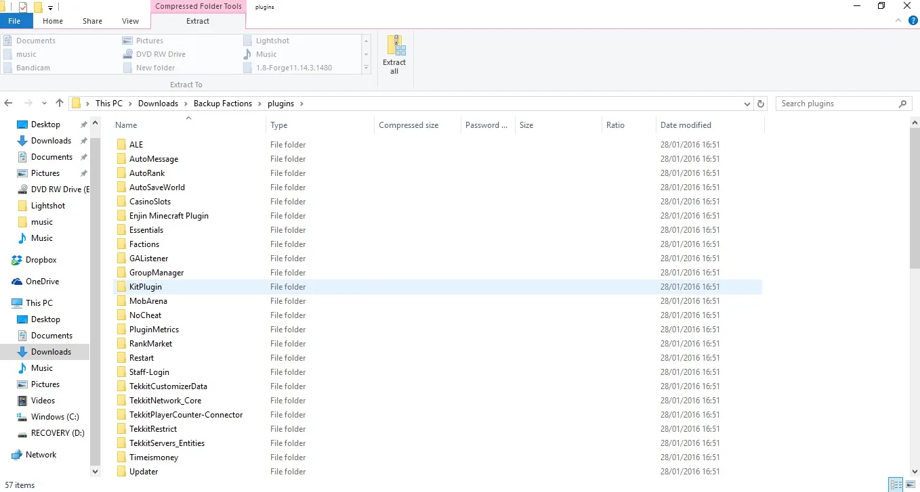Open the Help question mark icon

(x=913, y=21)
